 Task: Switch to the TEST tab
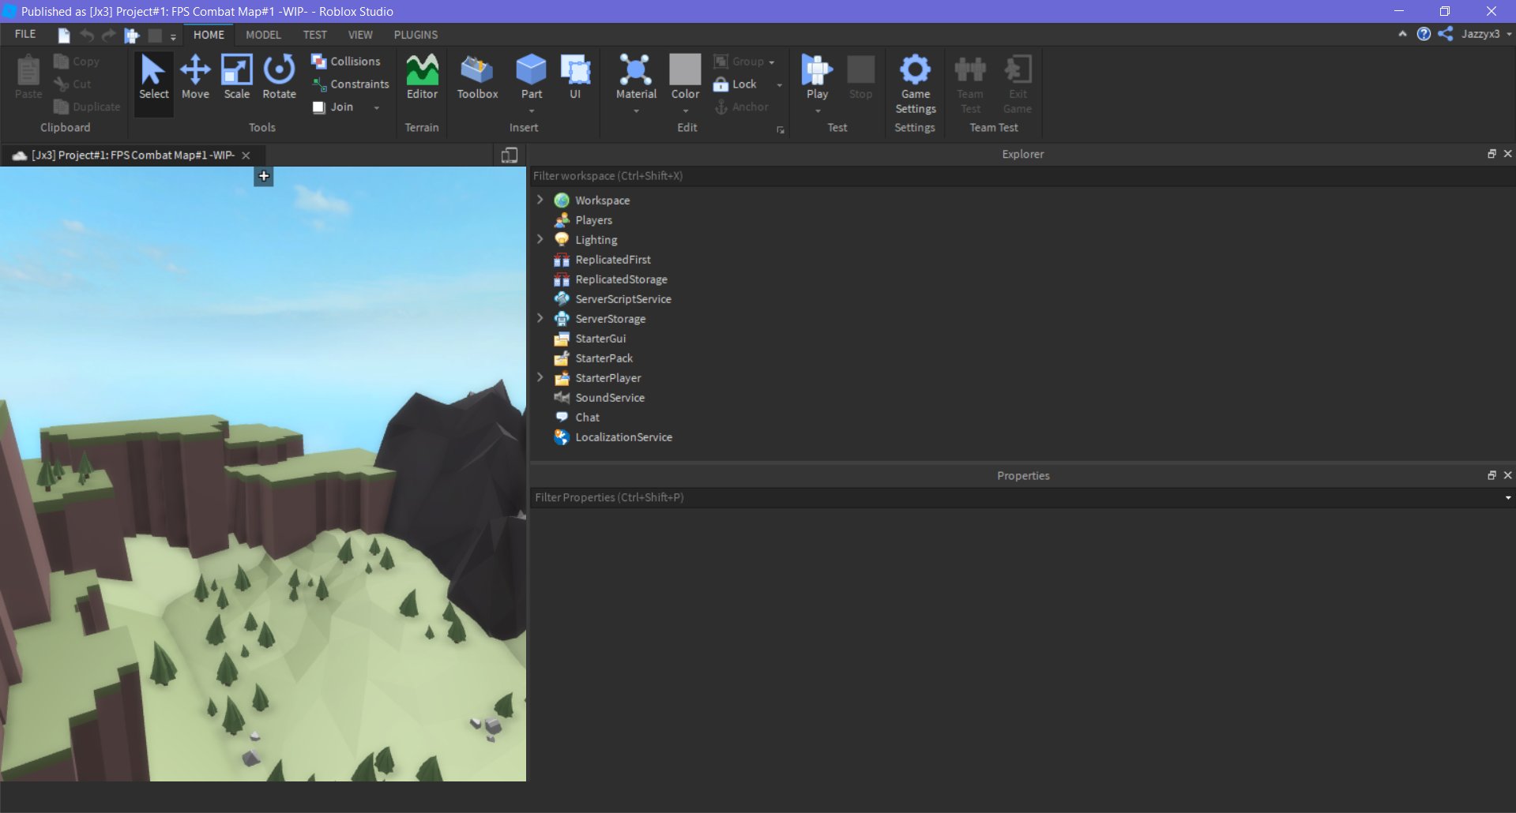click(314, 35)
